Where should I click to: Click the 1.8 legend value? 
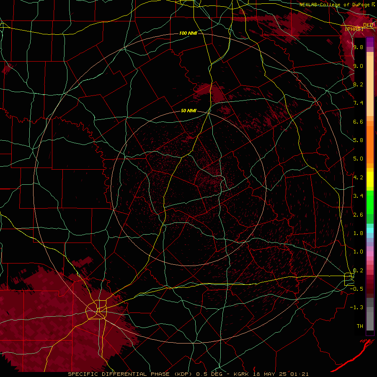click(x=358, y=233)
